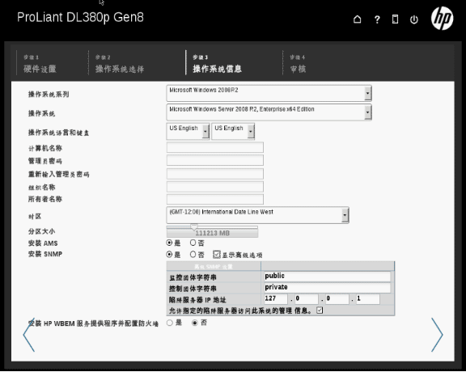Click the 计算机名称 input field
Image resolution: width=466 pixels, height=372 pixels.
click(x=215, y=147)
